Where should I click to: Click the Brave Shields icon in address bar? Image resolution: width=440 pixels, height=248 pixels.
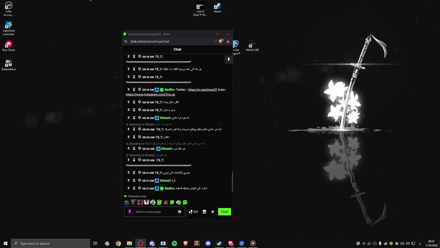(221, 41)
